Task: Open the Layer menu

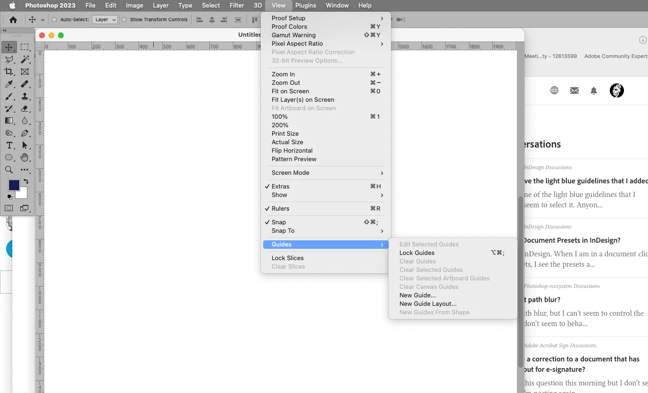Action: point(161,5)
